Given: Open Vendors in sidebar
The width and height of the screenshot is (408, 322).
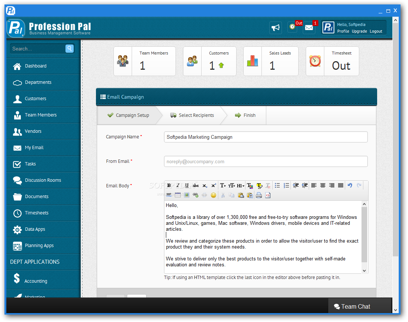Looking at the screenshot, I should [43, 132].
